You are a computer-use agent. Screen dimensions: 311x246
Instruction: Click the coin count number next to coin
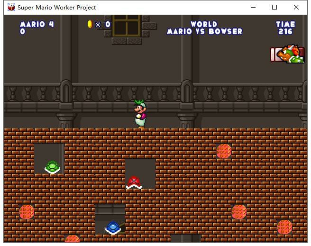pyautogui.click(x=108, y=24)
